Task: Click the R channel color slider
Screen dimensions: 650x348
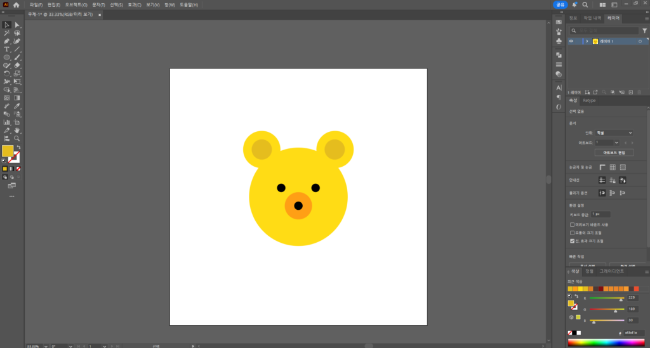Action: [606, 297]
